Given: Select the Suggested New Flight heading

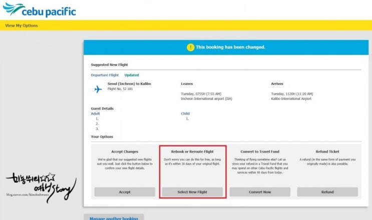Looking at the screenshot, I should pos(109,64).
